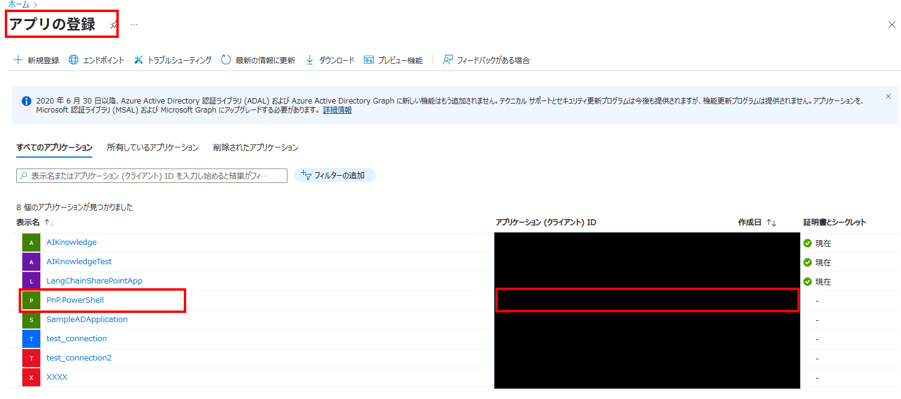Refresh list with 最新の情報に更新
Screen dimensions: 901x399
point(258,60)
